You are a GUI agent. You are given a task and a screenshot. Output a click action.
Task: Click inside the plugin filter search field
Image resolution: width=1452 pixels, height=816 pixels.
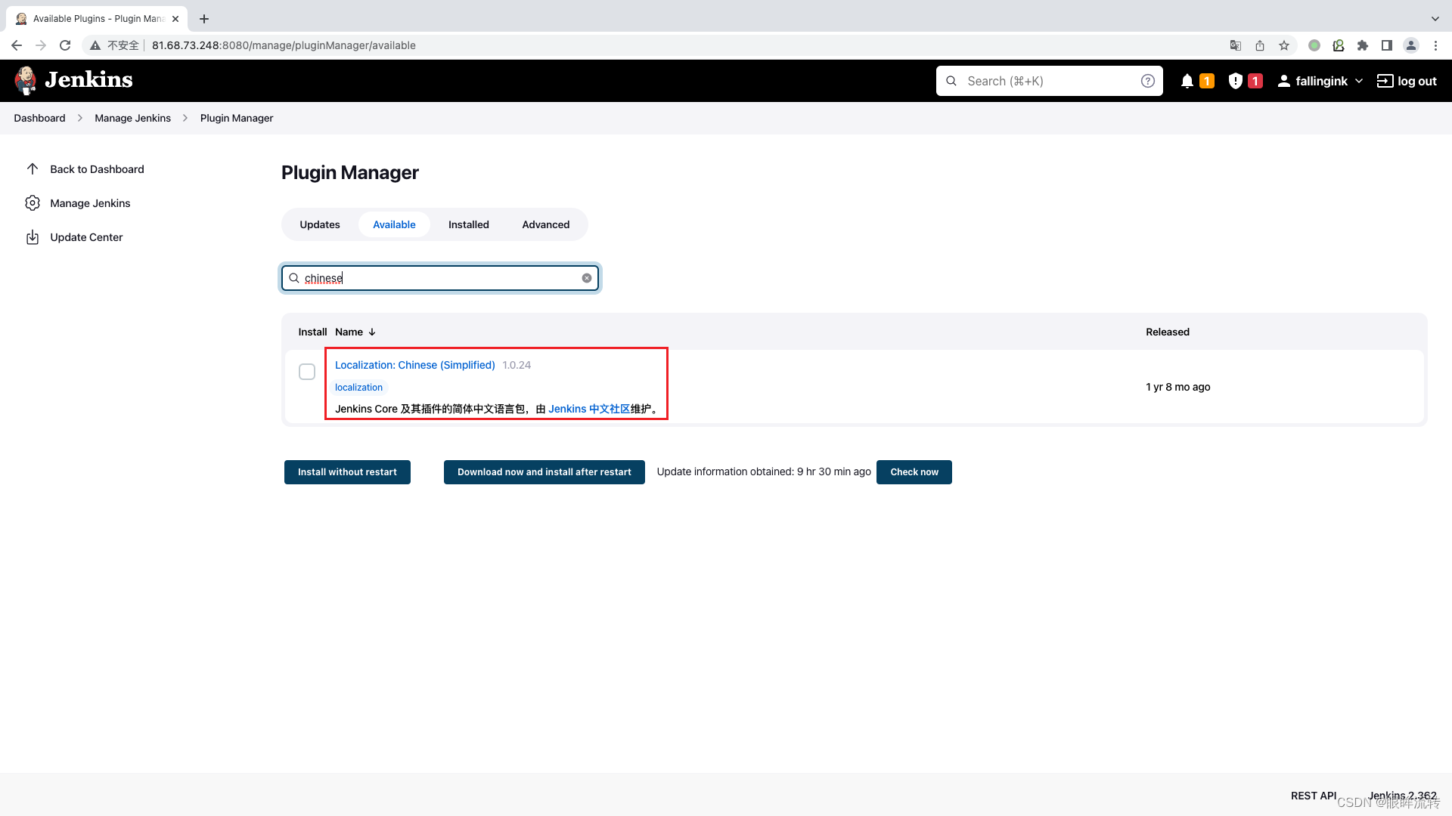click(440, 278)
